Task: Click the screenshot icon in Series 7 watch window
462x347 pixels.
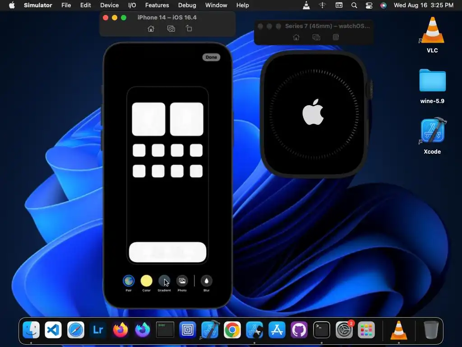Action: tap(316, 37)
